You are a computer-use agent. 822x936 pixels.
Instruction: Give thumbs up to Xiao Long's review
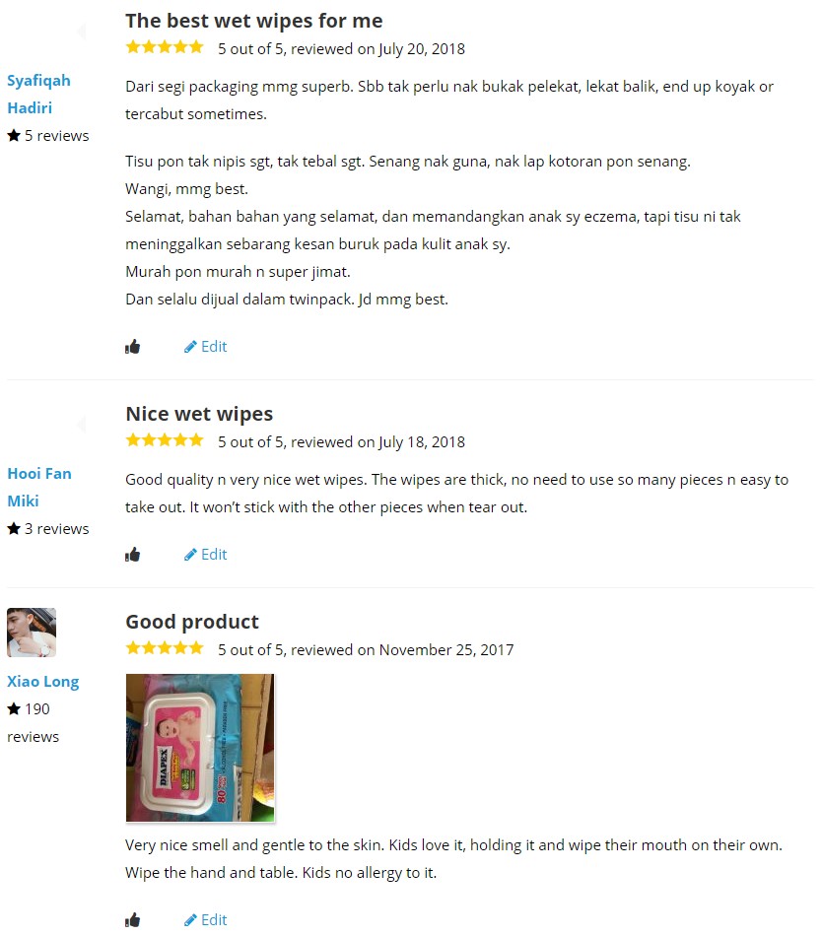pyautogui.click(x=132, y=920)
